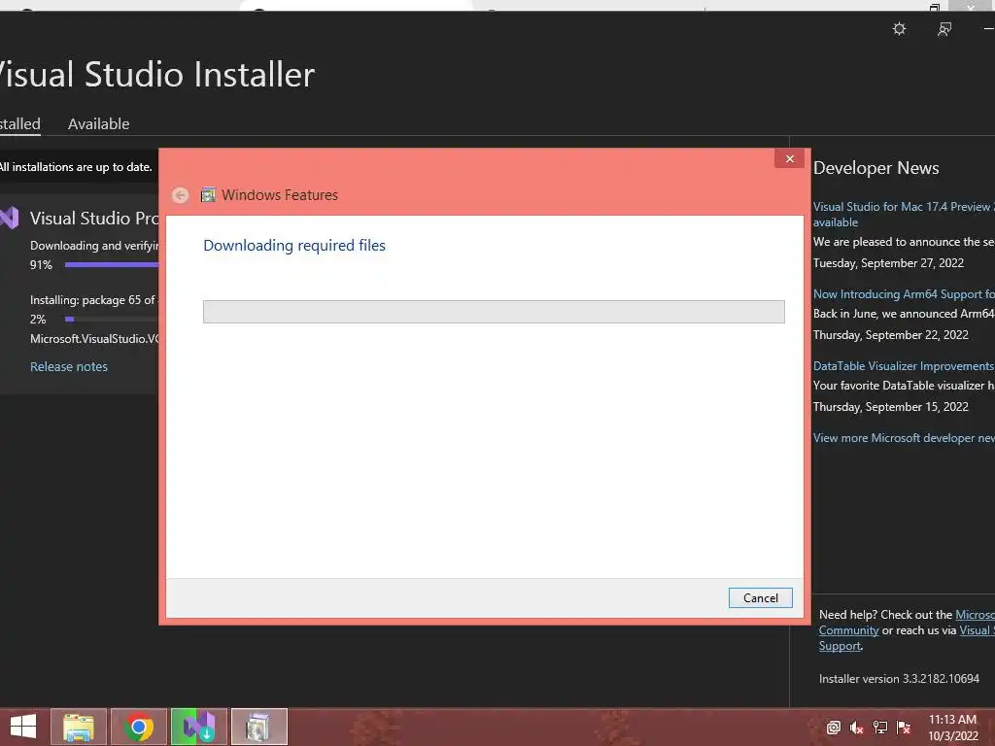Click the taskbar clock showing 11:13 AM
Viewport: 995px width, 746px height.
click(x=952, y=720)
